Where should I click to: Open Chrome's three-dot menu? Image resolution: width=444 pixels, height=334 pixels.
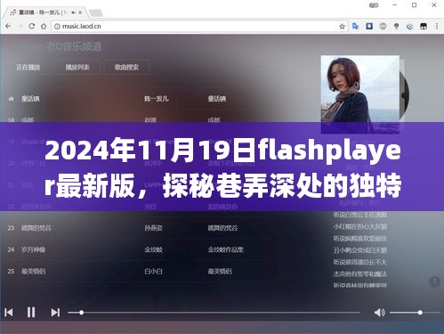click(437, 26)
